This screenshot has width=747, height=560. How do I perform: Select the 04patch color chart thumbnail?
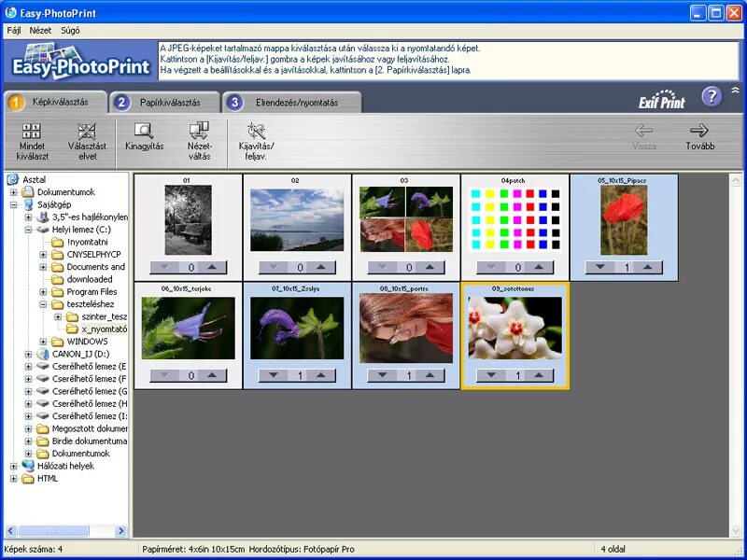(x=514, y=219)
